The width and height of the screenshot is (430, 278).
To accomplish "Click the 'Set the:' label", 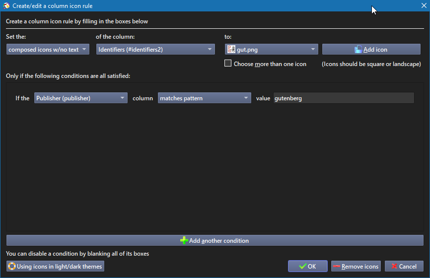I will (x=16, y=37).
